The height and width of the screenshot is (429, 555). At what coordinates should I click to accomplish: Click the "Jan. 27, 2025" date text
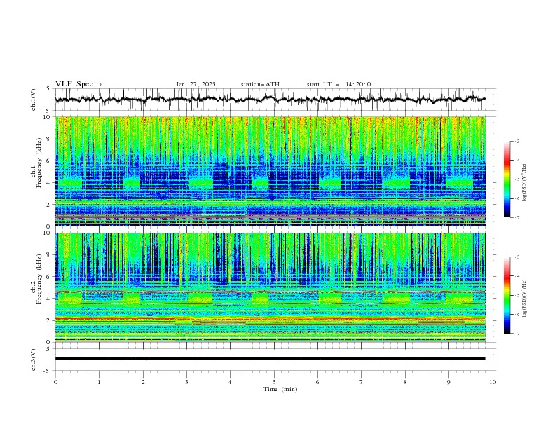point(196,84)
